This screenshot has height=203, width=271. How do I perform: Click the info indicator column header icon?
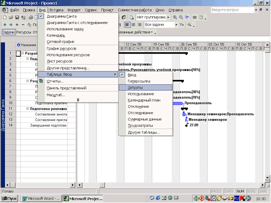point(19,45)
